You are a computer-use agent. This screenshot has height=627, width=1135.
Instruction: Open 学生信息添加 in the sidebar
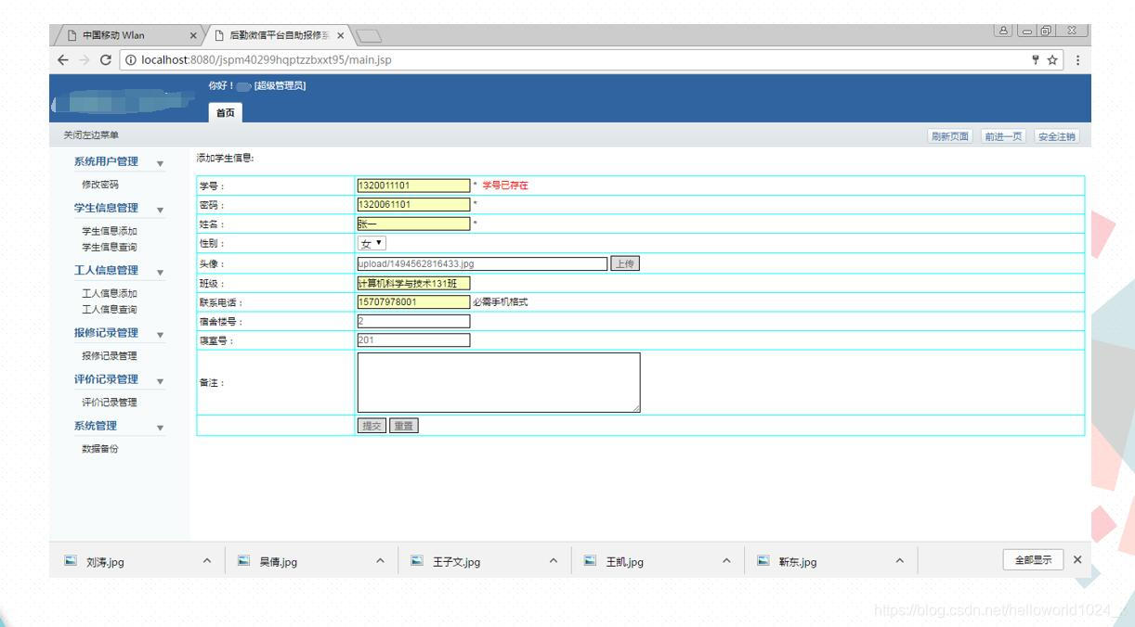110,231
